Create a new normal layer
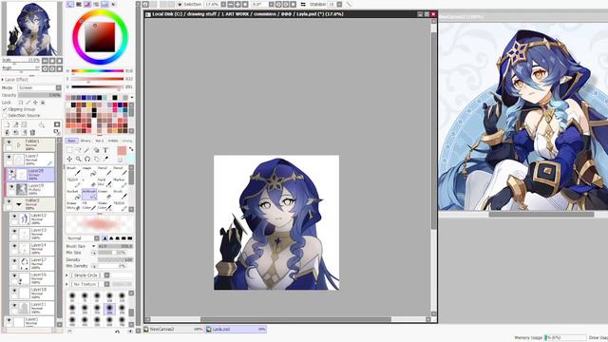This screenshot has width=608, height=342. click(7, 124)
